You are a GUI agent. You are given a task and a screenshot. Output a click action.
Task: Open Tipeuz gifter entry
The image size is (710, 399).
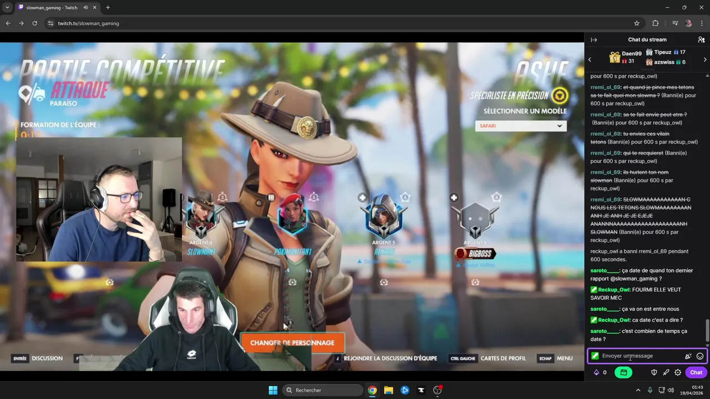click(666, 52)
